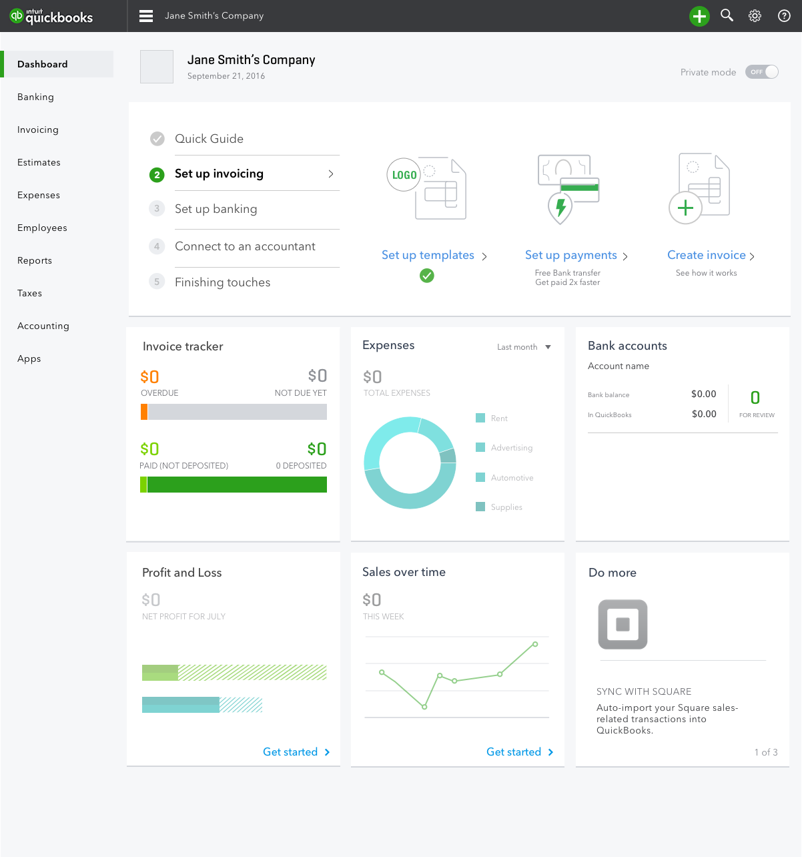Click the create invoice document illustration
The image size is (802, 857).
coord(699,189)
